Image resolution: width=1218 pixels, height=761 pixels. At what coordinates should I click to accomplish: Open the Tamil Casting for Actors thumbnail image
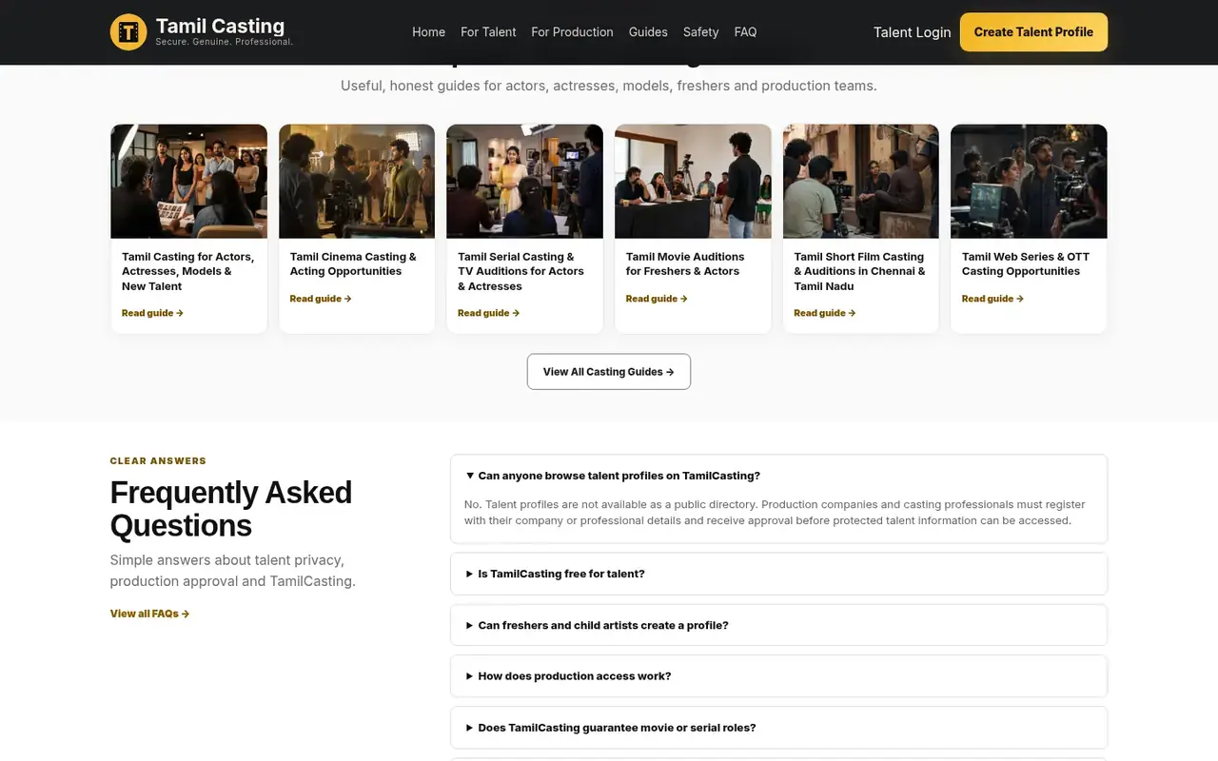click(188, 181)
